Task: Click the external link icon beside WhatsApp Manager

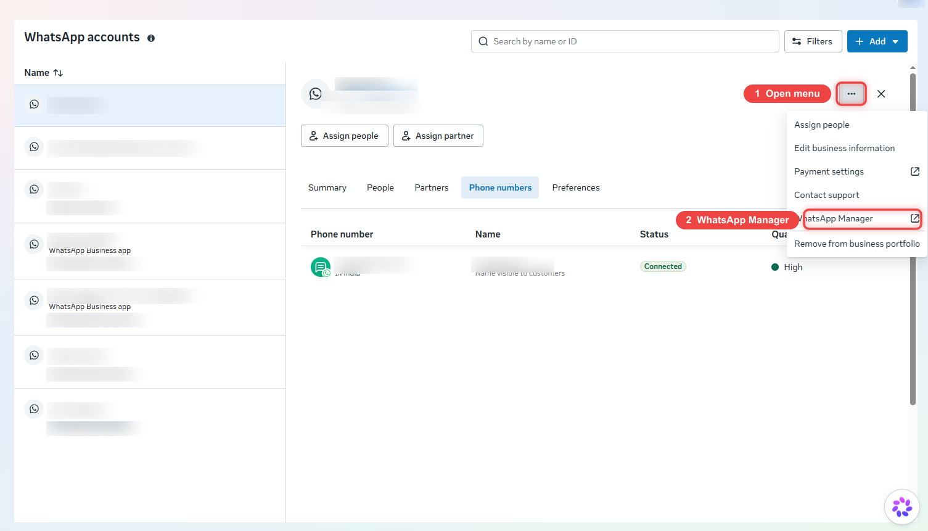Action: [915, 218]
